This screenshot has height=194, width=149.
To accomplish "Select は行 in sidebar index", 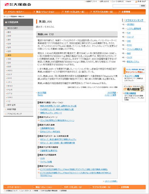I will pos(19,51).
